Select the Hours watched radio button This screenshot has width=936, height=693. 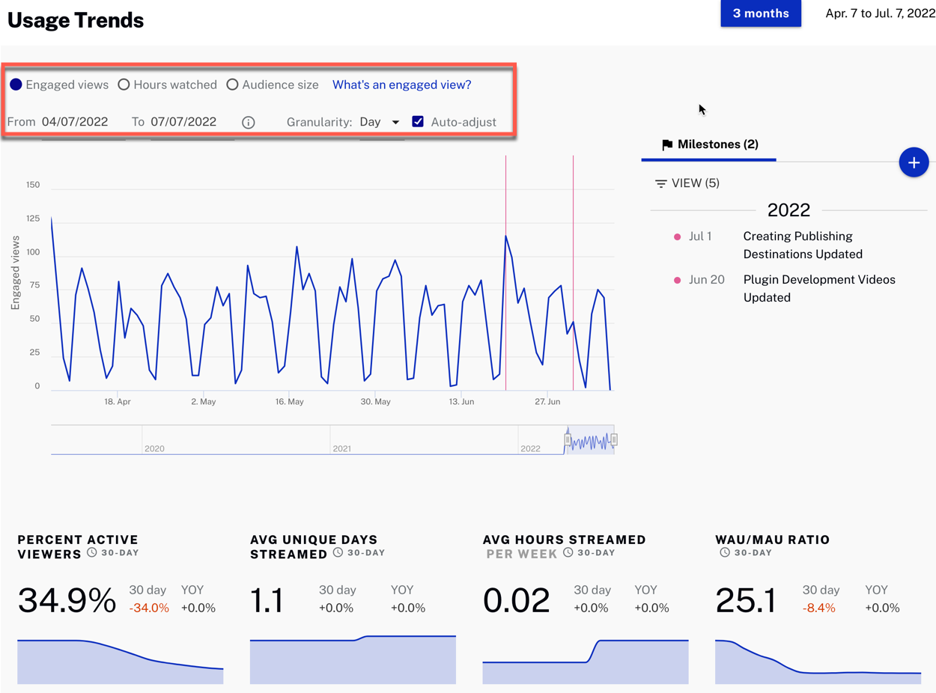[124, 85]
